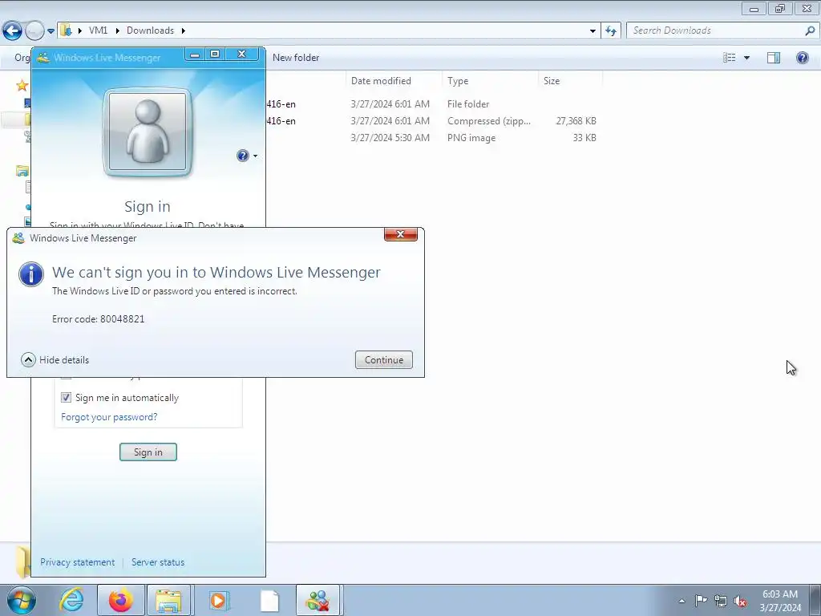This screenshot has width=821, height=616.
Task: Close the error dialog with red X
Action: (x=401, y=234)
